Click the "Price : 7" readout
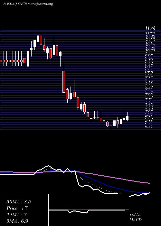Image resolution: width=161 pixels, height=226 pixels. (17, 208)
